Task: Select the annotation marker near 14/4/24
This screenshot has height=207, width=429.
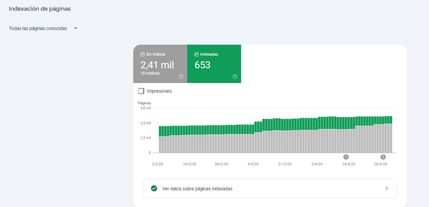Action: [346, 157]
